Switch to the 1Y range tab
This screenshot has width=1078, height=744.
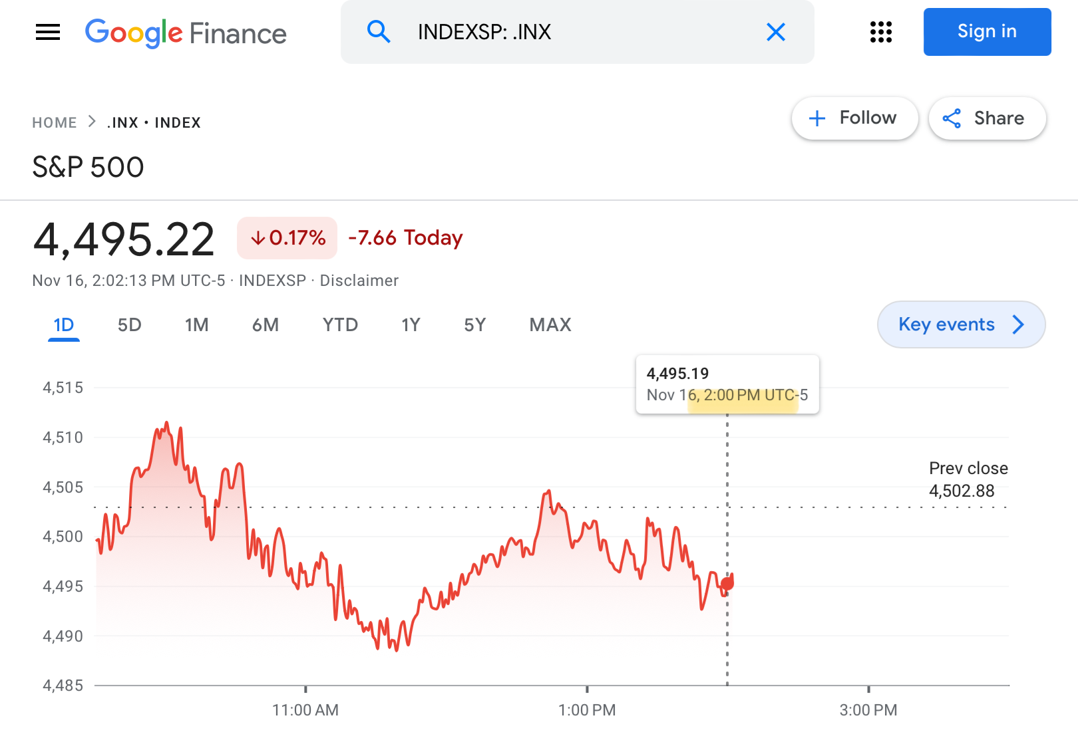(x=411, y=325)
